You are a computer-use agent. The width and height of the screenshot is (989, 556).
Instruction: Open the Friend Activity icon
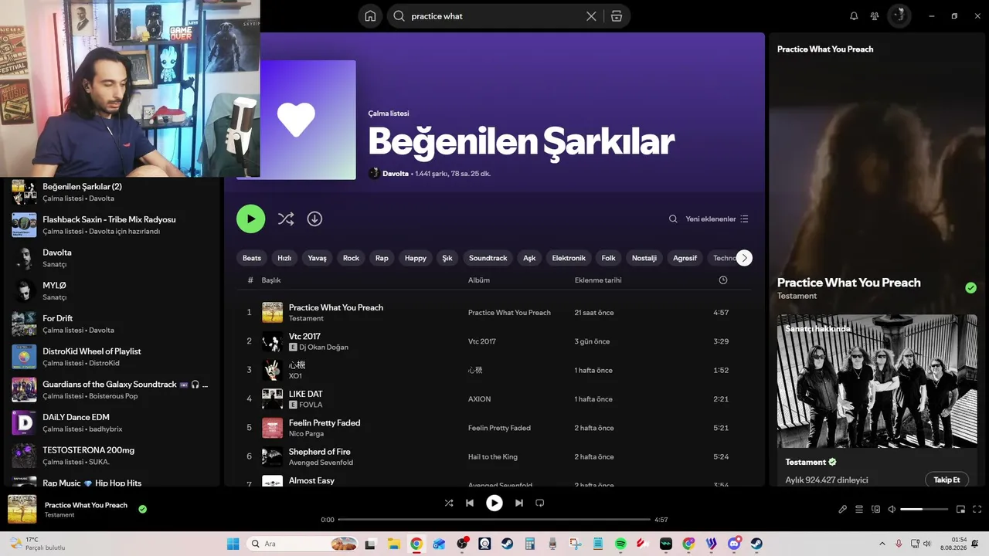tap(875, 16)
